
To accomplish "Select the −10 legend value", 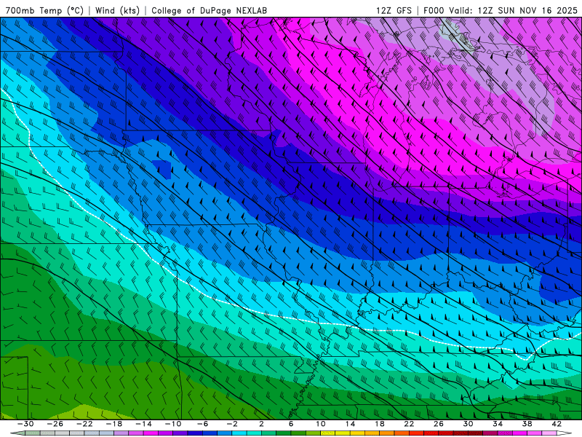I will [x=173, y=424].
